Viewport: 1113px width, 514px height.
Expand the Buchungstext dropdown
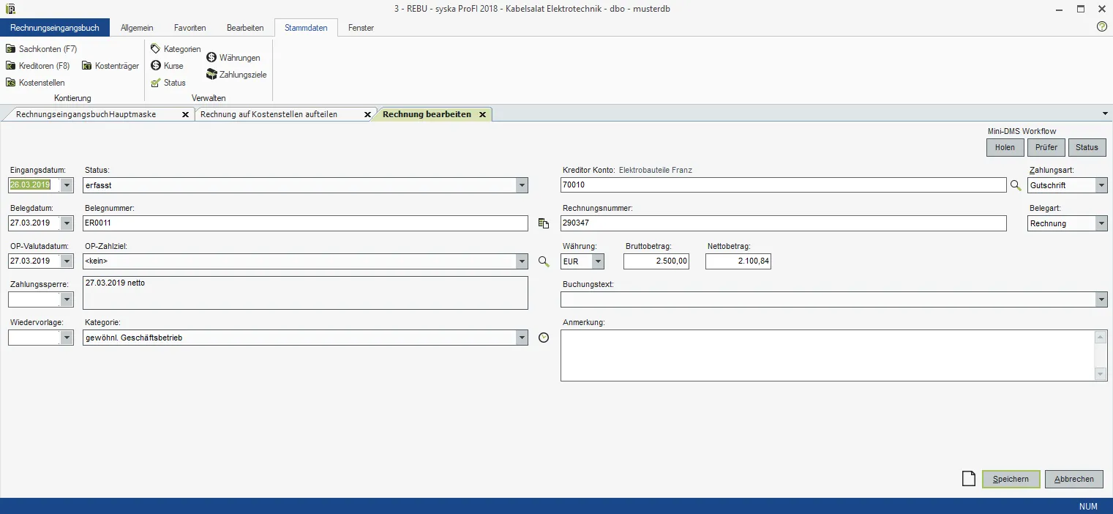point(1101,299)
